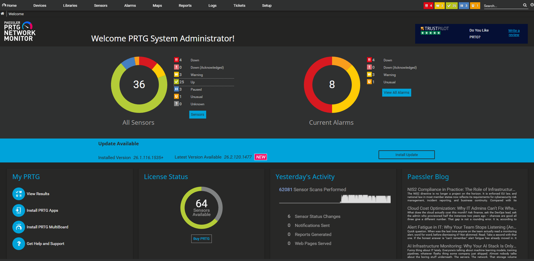Click the Home icon in the top navigation
The image size is (534, 261).
coord(4,5)
